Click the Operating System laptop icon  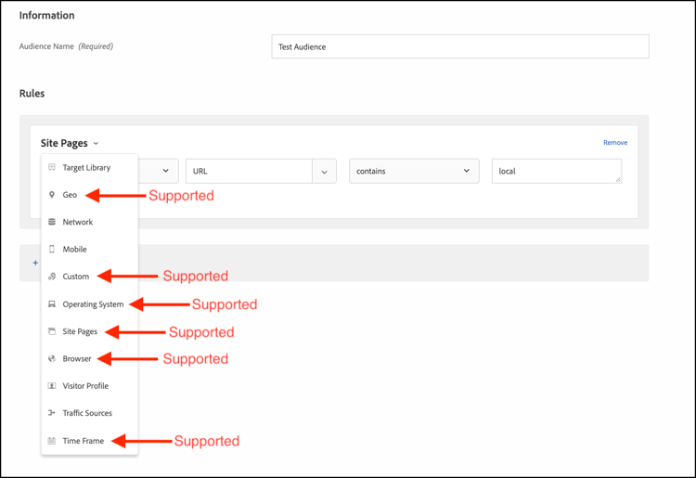pyautogui.click(x=52, y=304)
